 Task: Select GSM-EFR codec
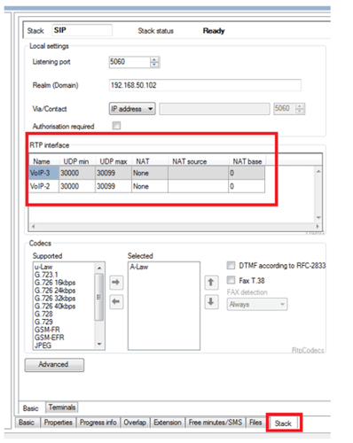[49, 338]
